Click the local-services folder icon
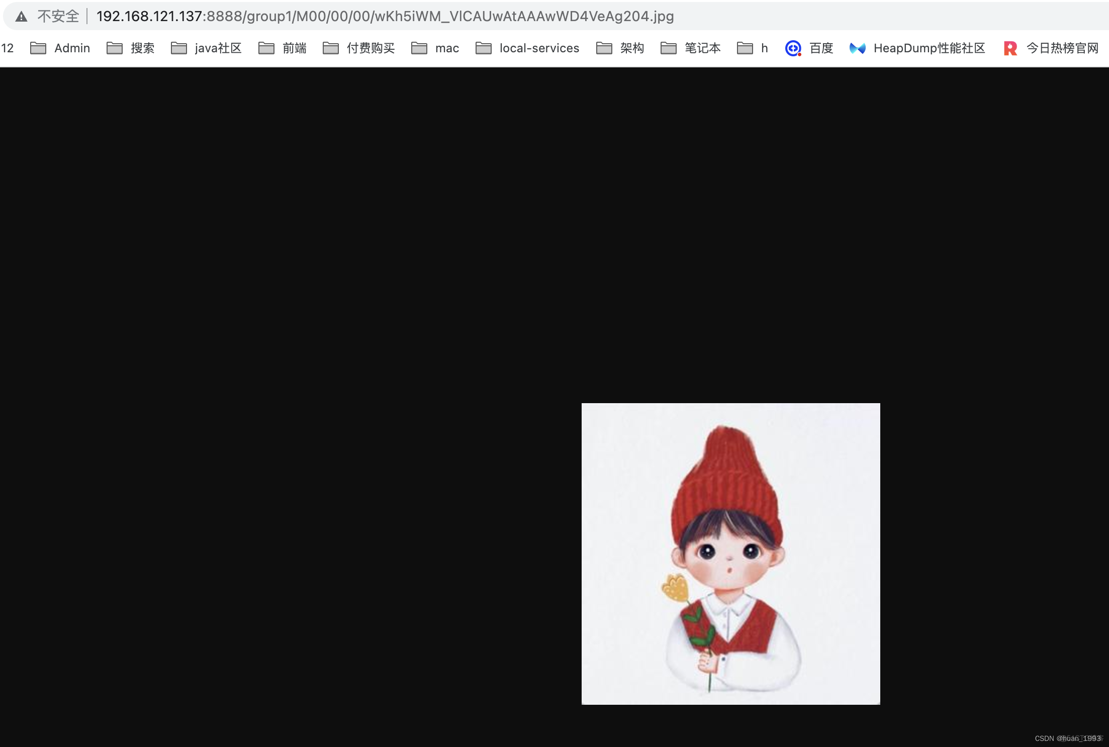The width and height of the screenshot is (1109, 747). tap(484, 48)
